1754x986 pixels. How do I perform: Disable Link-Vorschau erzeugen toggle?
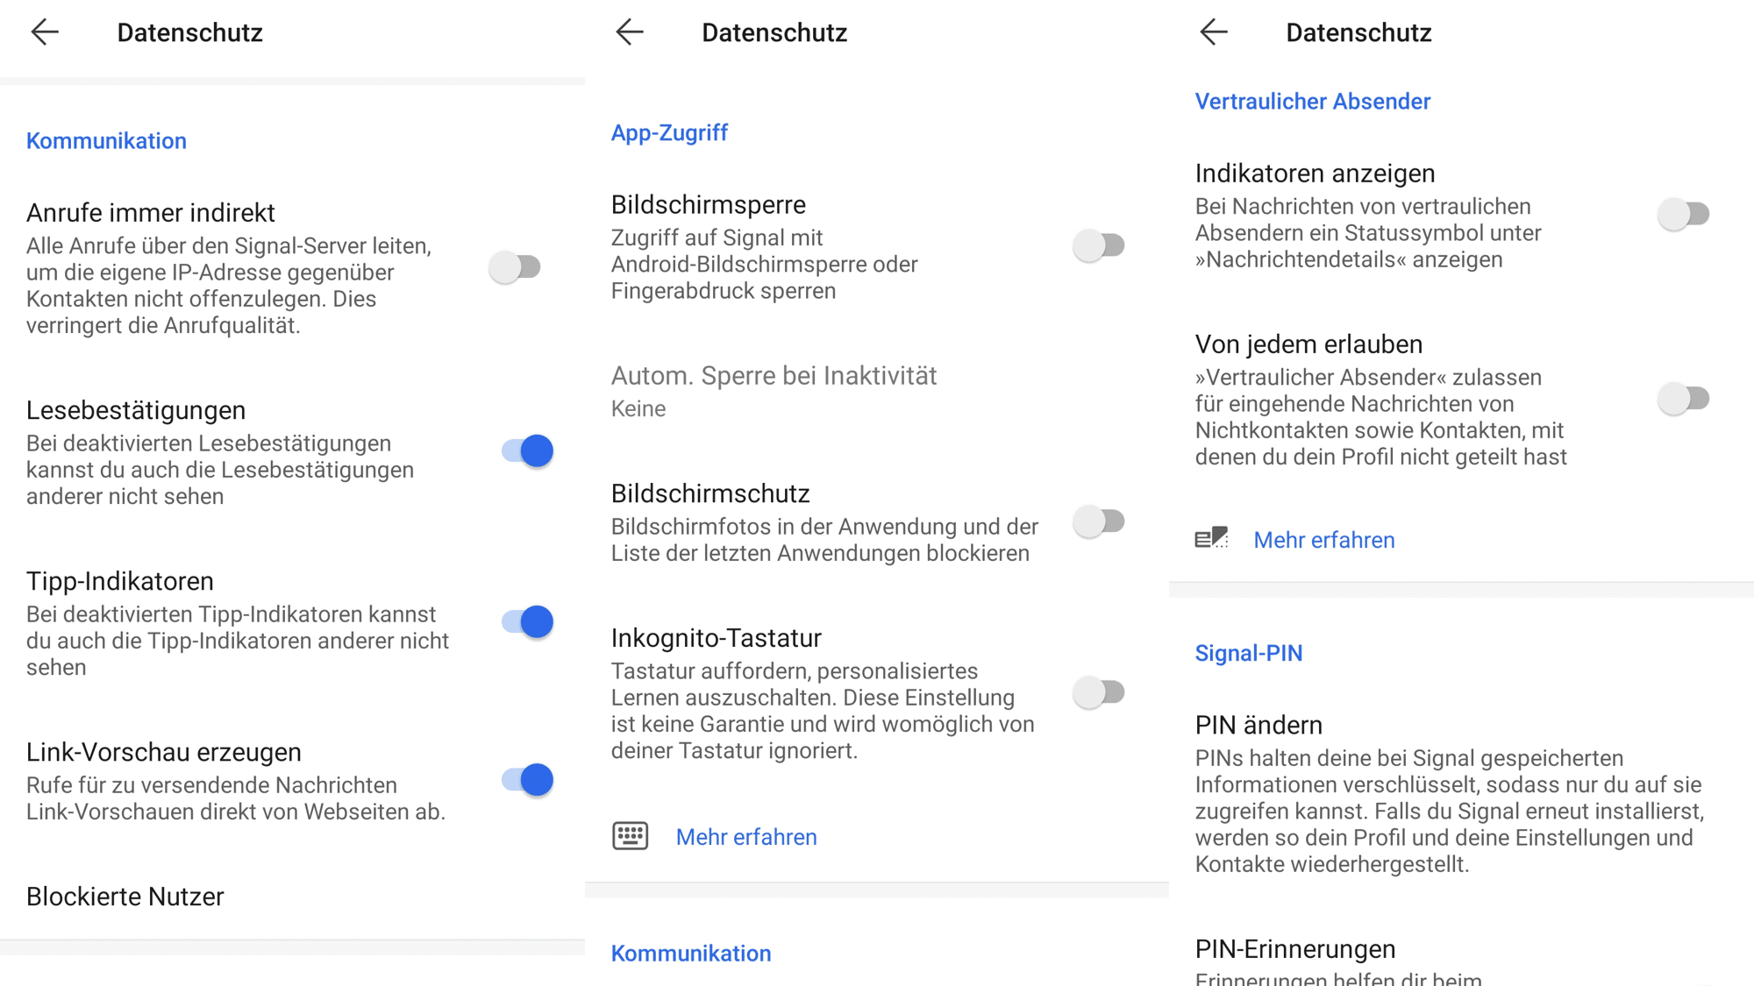pyautogui.click(x=528, y=779)
